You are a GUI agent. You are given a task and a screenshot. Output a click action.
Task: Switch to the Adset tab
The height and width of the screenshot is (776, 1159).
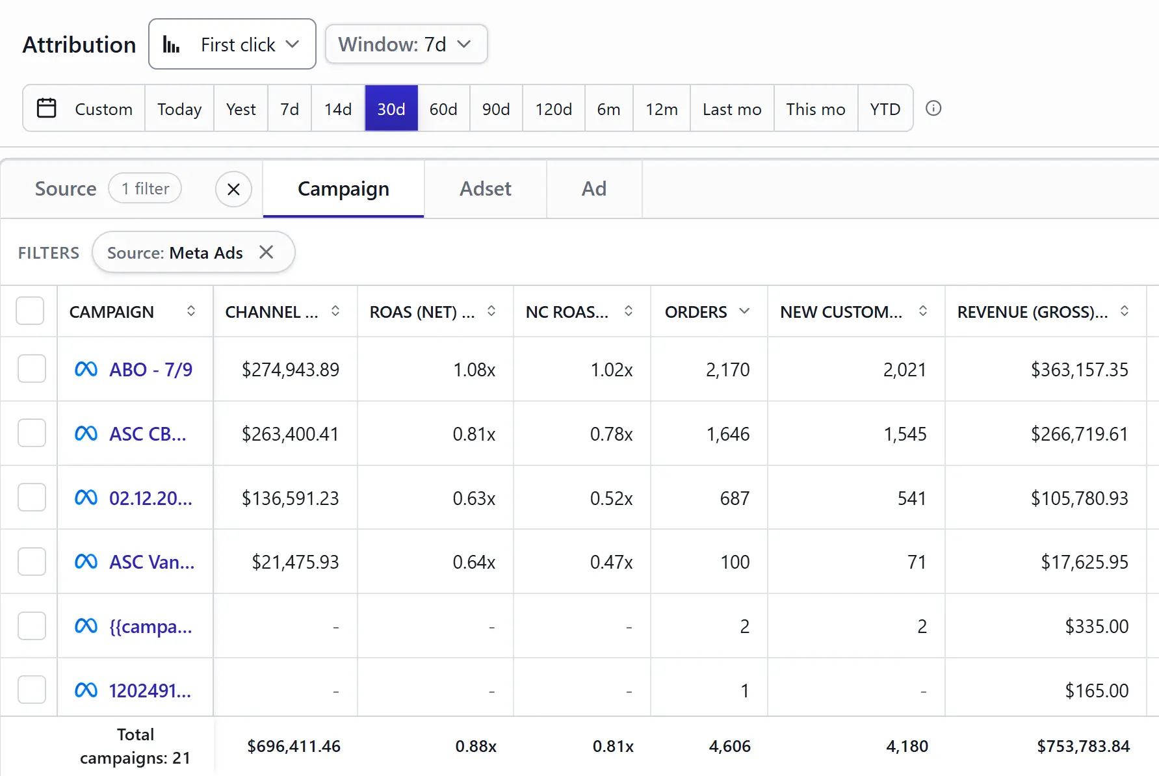click(x=486, y=189)
